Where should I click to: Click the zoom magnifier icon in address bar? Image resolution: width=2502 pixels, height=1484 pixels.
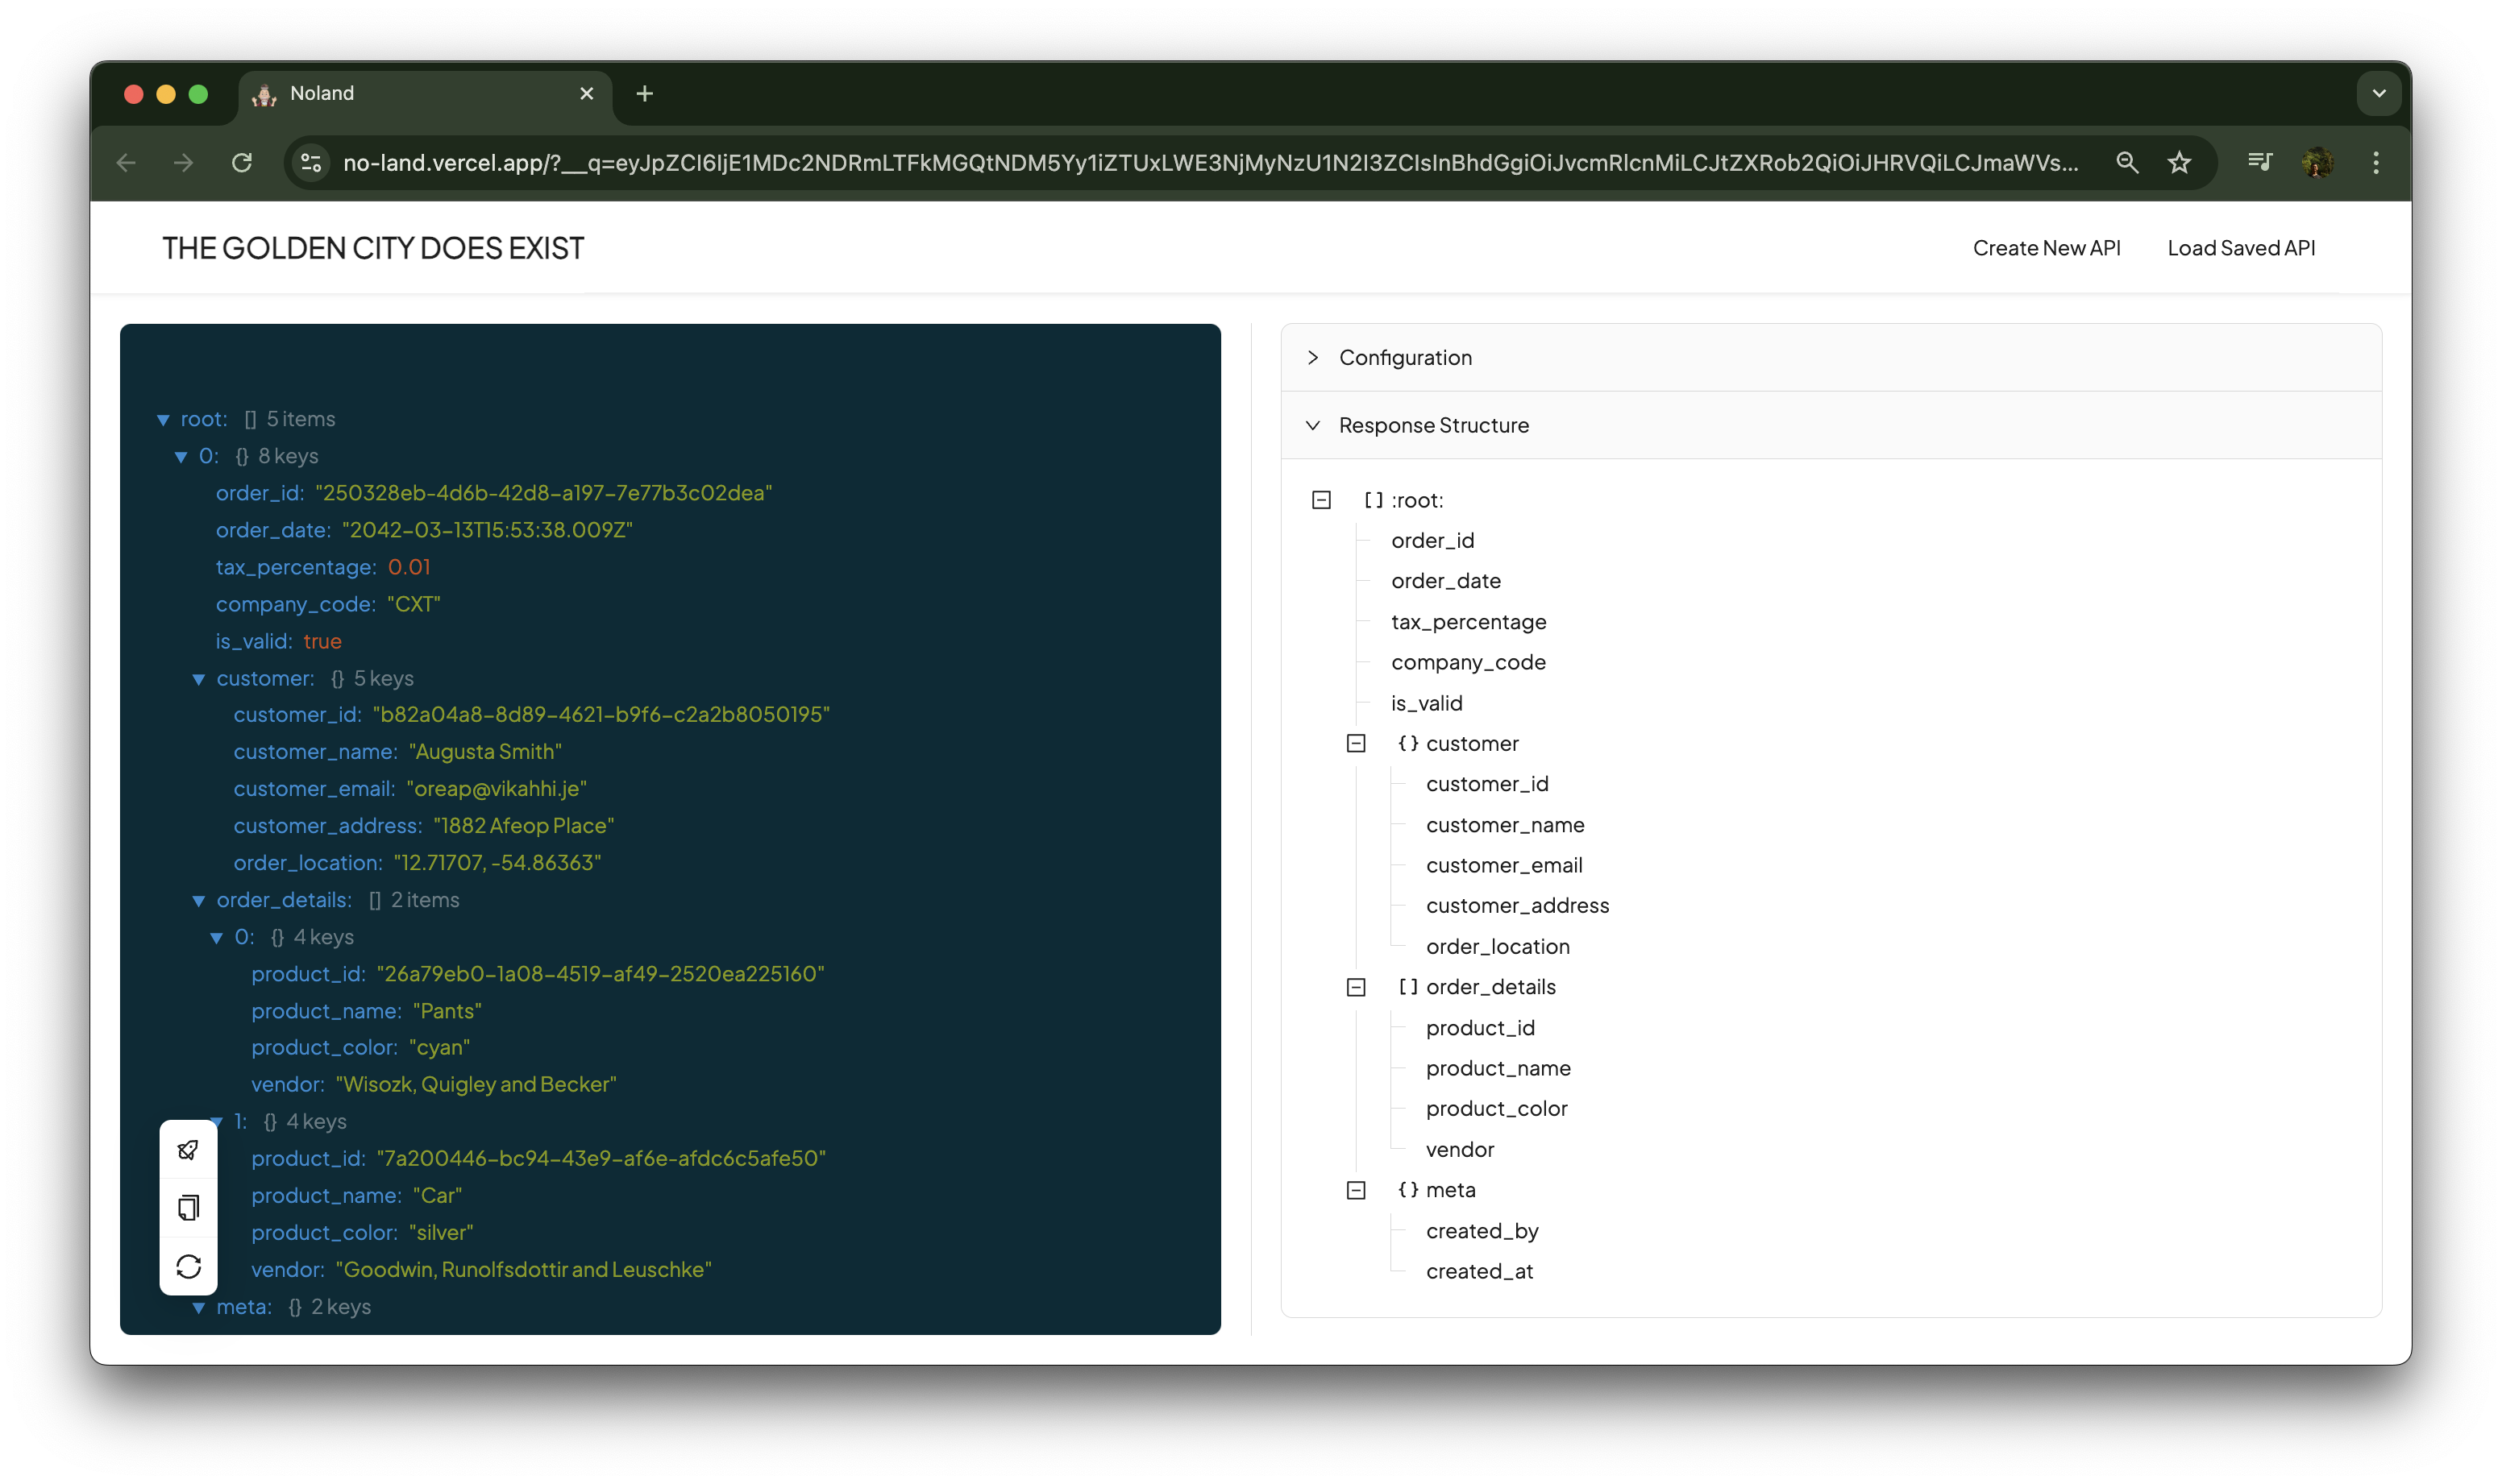[2127, 163]
